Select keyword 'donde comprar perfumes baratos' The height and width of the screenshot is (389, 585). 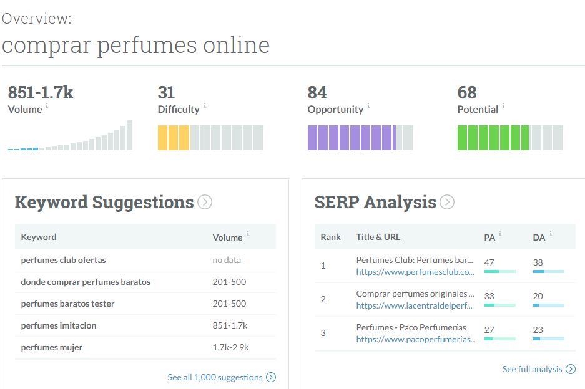coord(86,282)
